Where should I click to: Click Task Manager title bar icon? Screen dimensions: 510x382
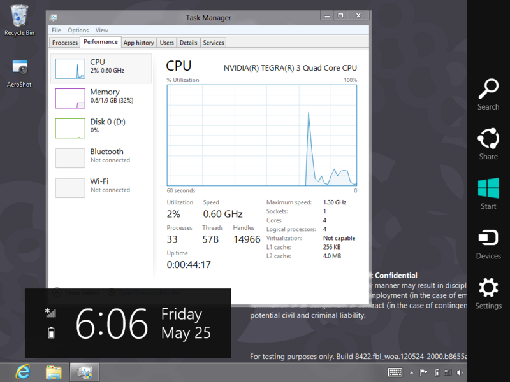pos(54,18)
